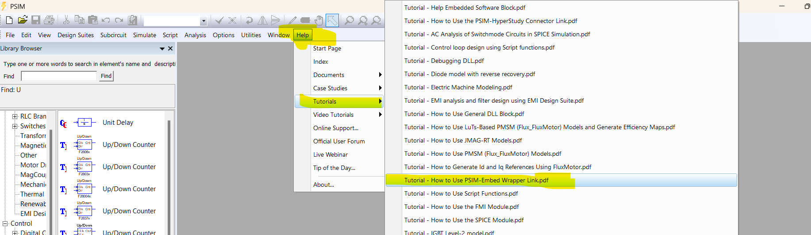Image resolution: width=811 pixels, height=235 pixels.
Task: Click the checkmark enable icon
Action: pyautogui.click(x=219, y=20)
